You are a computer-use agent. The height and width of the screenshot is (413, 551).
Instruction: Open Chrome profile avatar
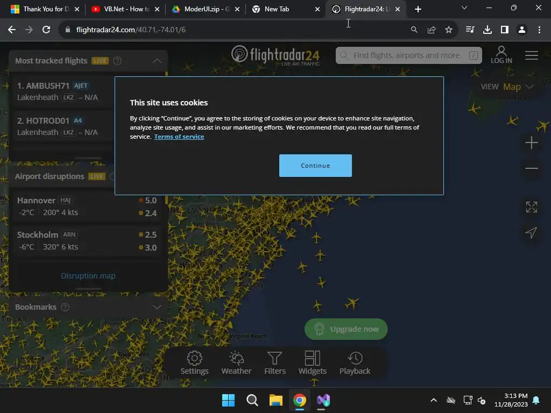[522, 30]
